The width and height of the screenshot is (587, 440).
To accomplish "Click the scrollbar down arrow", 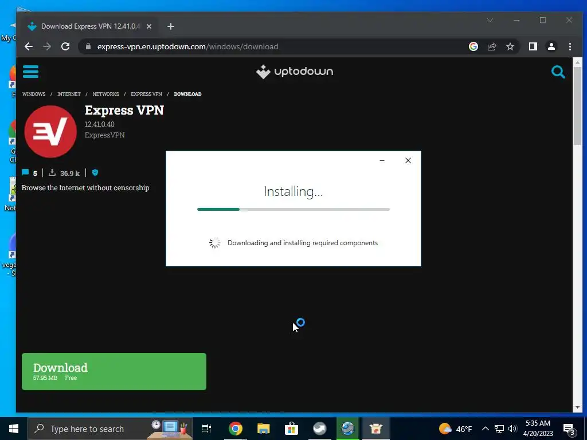I will (577, 407).
